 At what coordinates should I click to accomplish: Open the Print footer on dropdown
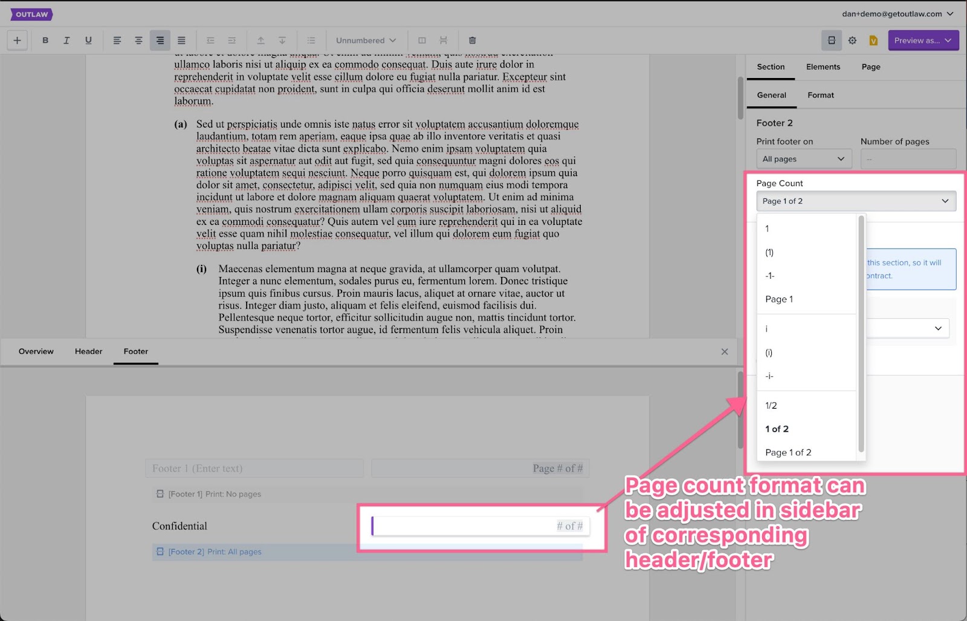804,159
